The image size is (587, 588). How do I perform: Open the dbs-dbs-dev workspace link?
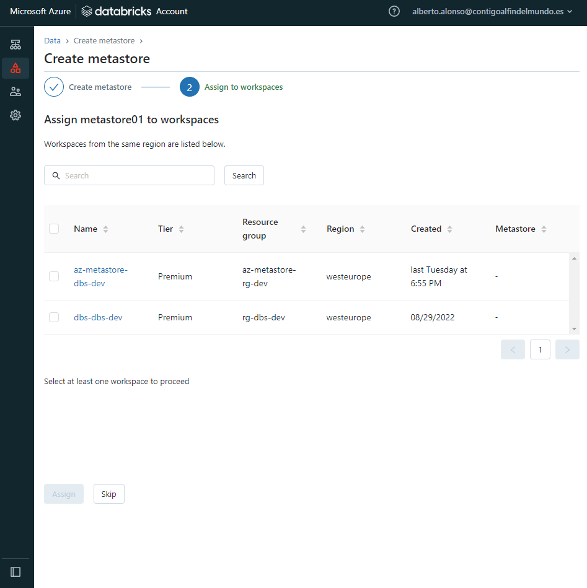(98, 317)
